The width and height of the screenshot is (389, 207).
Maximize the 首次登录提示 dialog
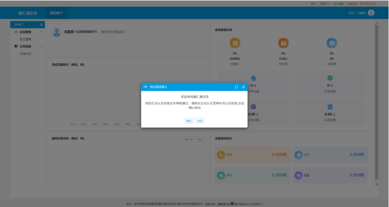[236, 87]
